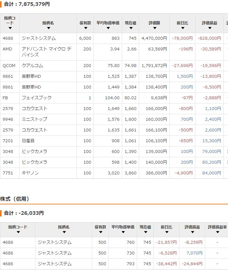Click sort arrow under 銘柄名 in top table
The height and width of the screenshot is (276, 228).
click(48, 28)
